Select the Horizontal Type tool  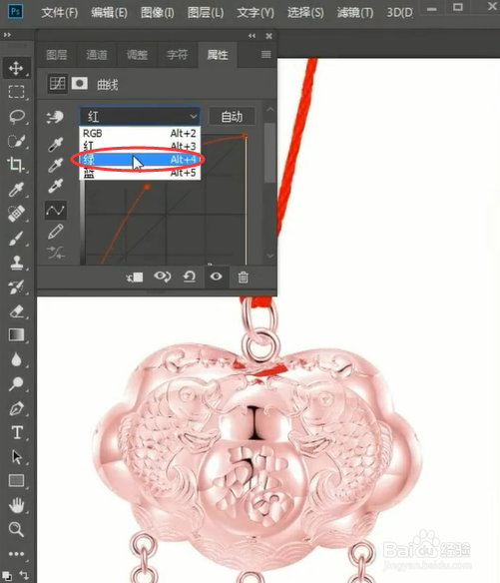(16, 432)
